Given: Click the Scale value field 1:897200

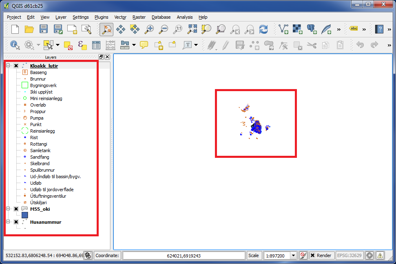Looking at the screenshot, I should [277, 255].
